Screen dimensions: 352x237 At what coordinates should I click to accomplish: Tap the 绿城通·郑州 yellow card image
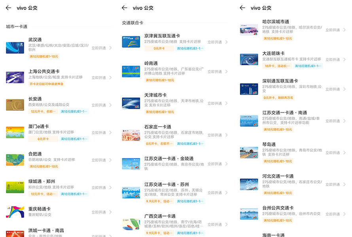pos(15,187)
